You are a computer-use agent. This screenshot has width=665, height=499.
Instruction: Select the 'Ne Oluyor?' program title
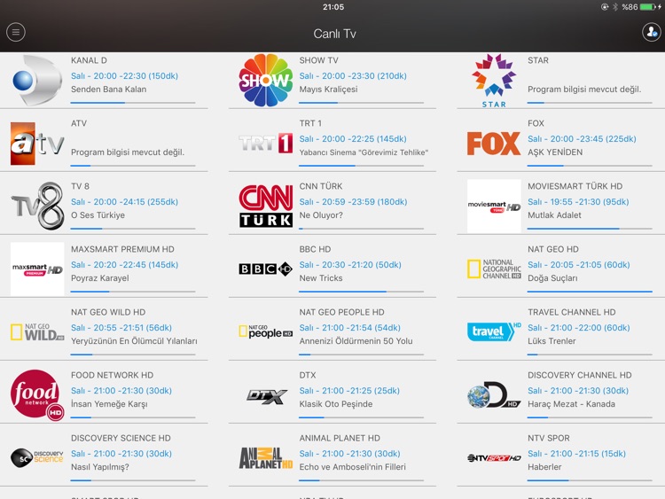[321, 215]
